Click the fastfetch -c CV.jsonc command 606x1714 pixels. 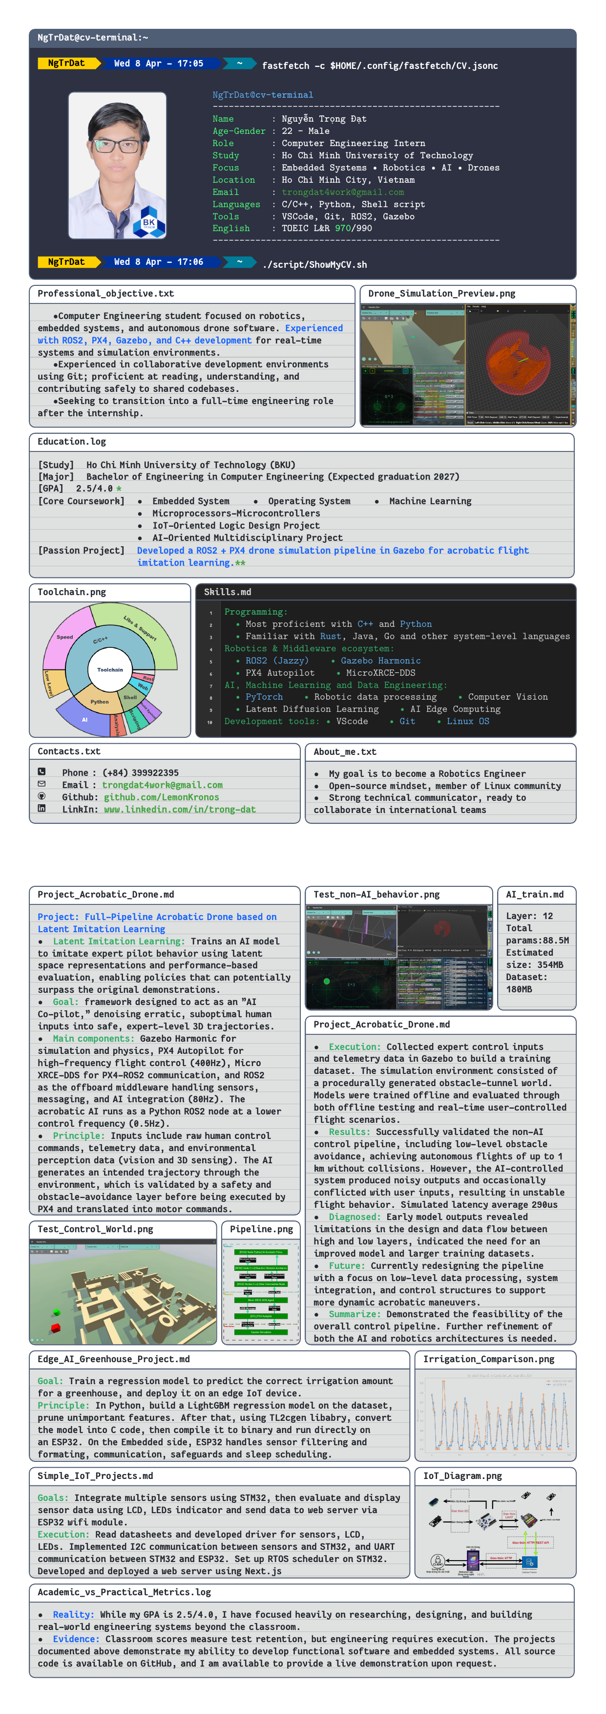(x=380, y=66)
